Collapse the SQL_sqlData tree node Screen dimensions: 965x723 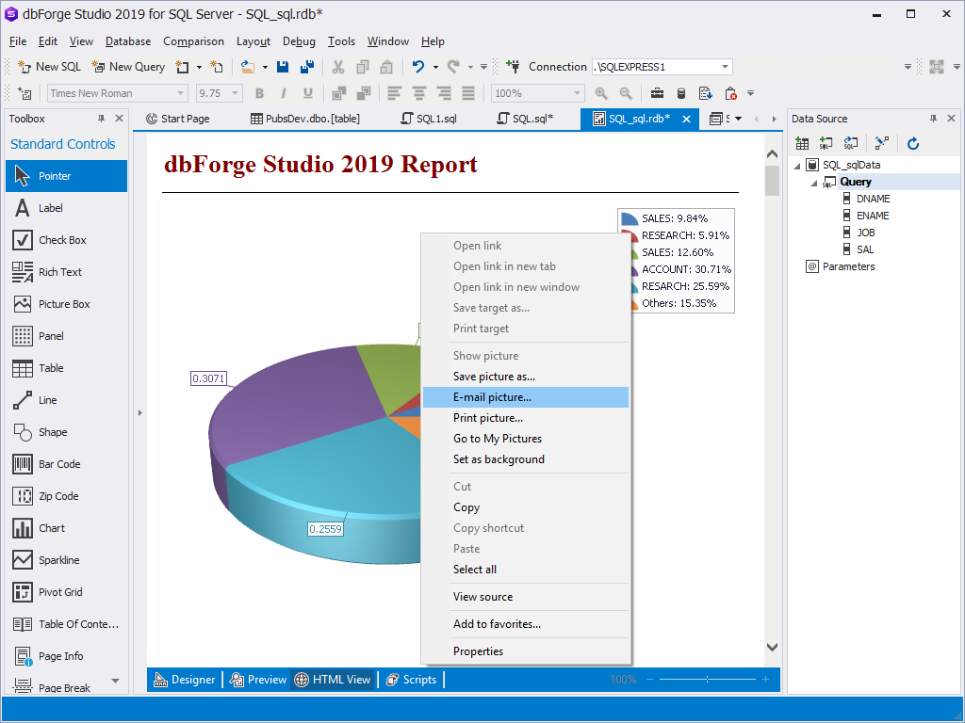click(x=797, y=166)
